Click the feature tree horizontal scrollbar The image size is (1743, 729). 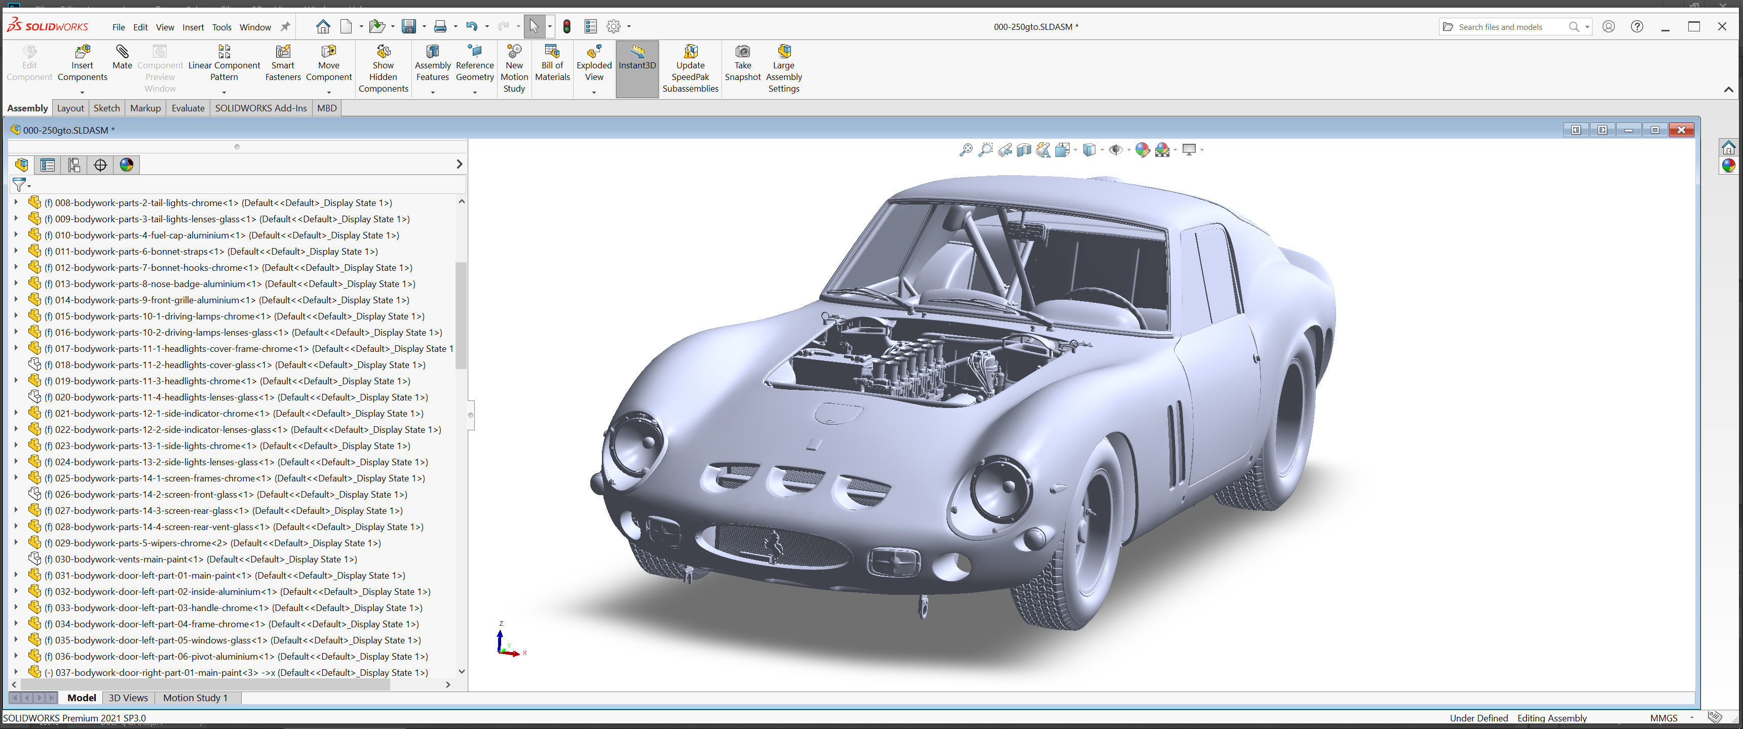[x=206, y=684]
